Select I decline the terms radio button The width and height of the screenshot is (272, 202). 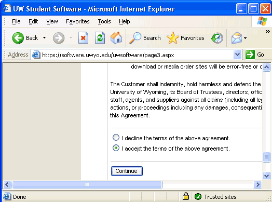[x=116, y=138]
